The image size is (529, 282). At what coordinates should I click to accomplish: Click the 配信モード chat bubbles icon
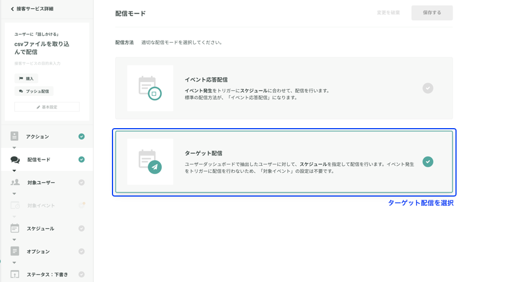coord(15,159)
